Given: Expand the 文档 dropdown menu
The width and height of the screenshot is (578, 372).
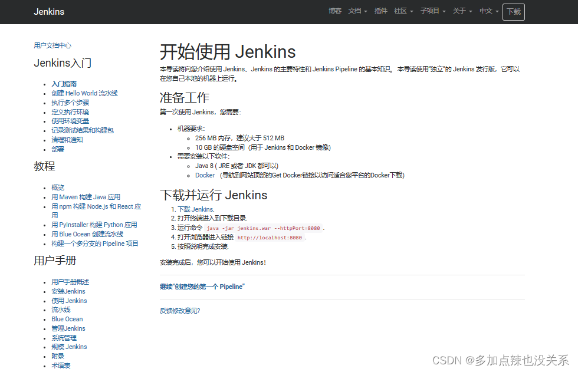Looking at the screenshot, I should click(357, 11).
